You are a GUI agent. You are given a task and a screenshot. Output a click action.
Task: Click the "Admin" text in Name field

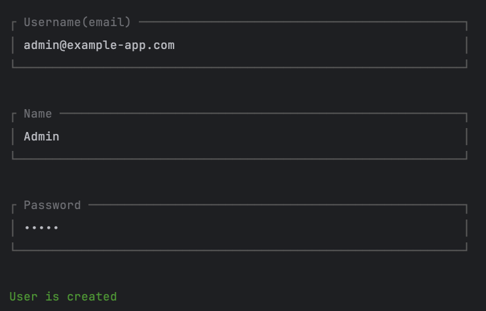click(x=41, y=137)
